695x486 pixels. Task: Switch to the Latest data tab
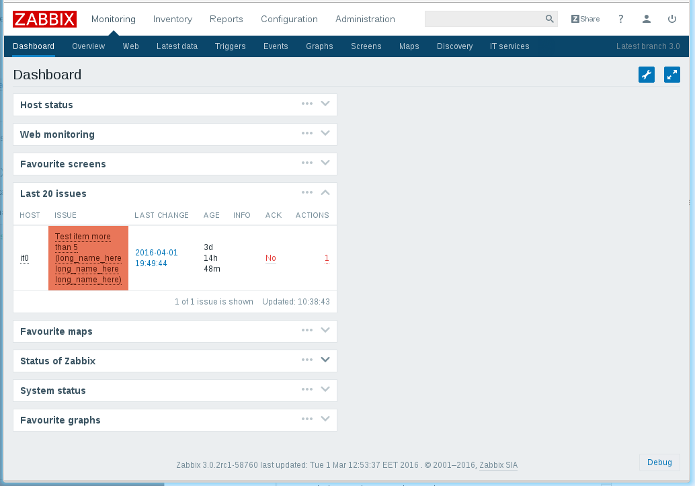point(177,46)
